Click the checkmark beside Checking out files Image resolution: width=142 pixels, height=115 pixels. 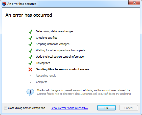pos(30,38)
